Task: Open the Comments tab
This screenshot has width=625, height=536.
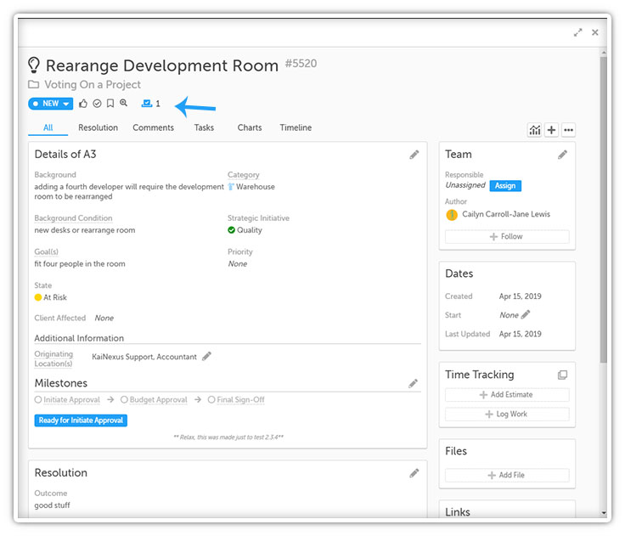Action: coord(153,127)
